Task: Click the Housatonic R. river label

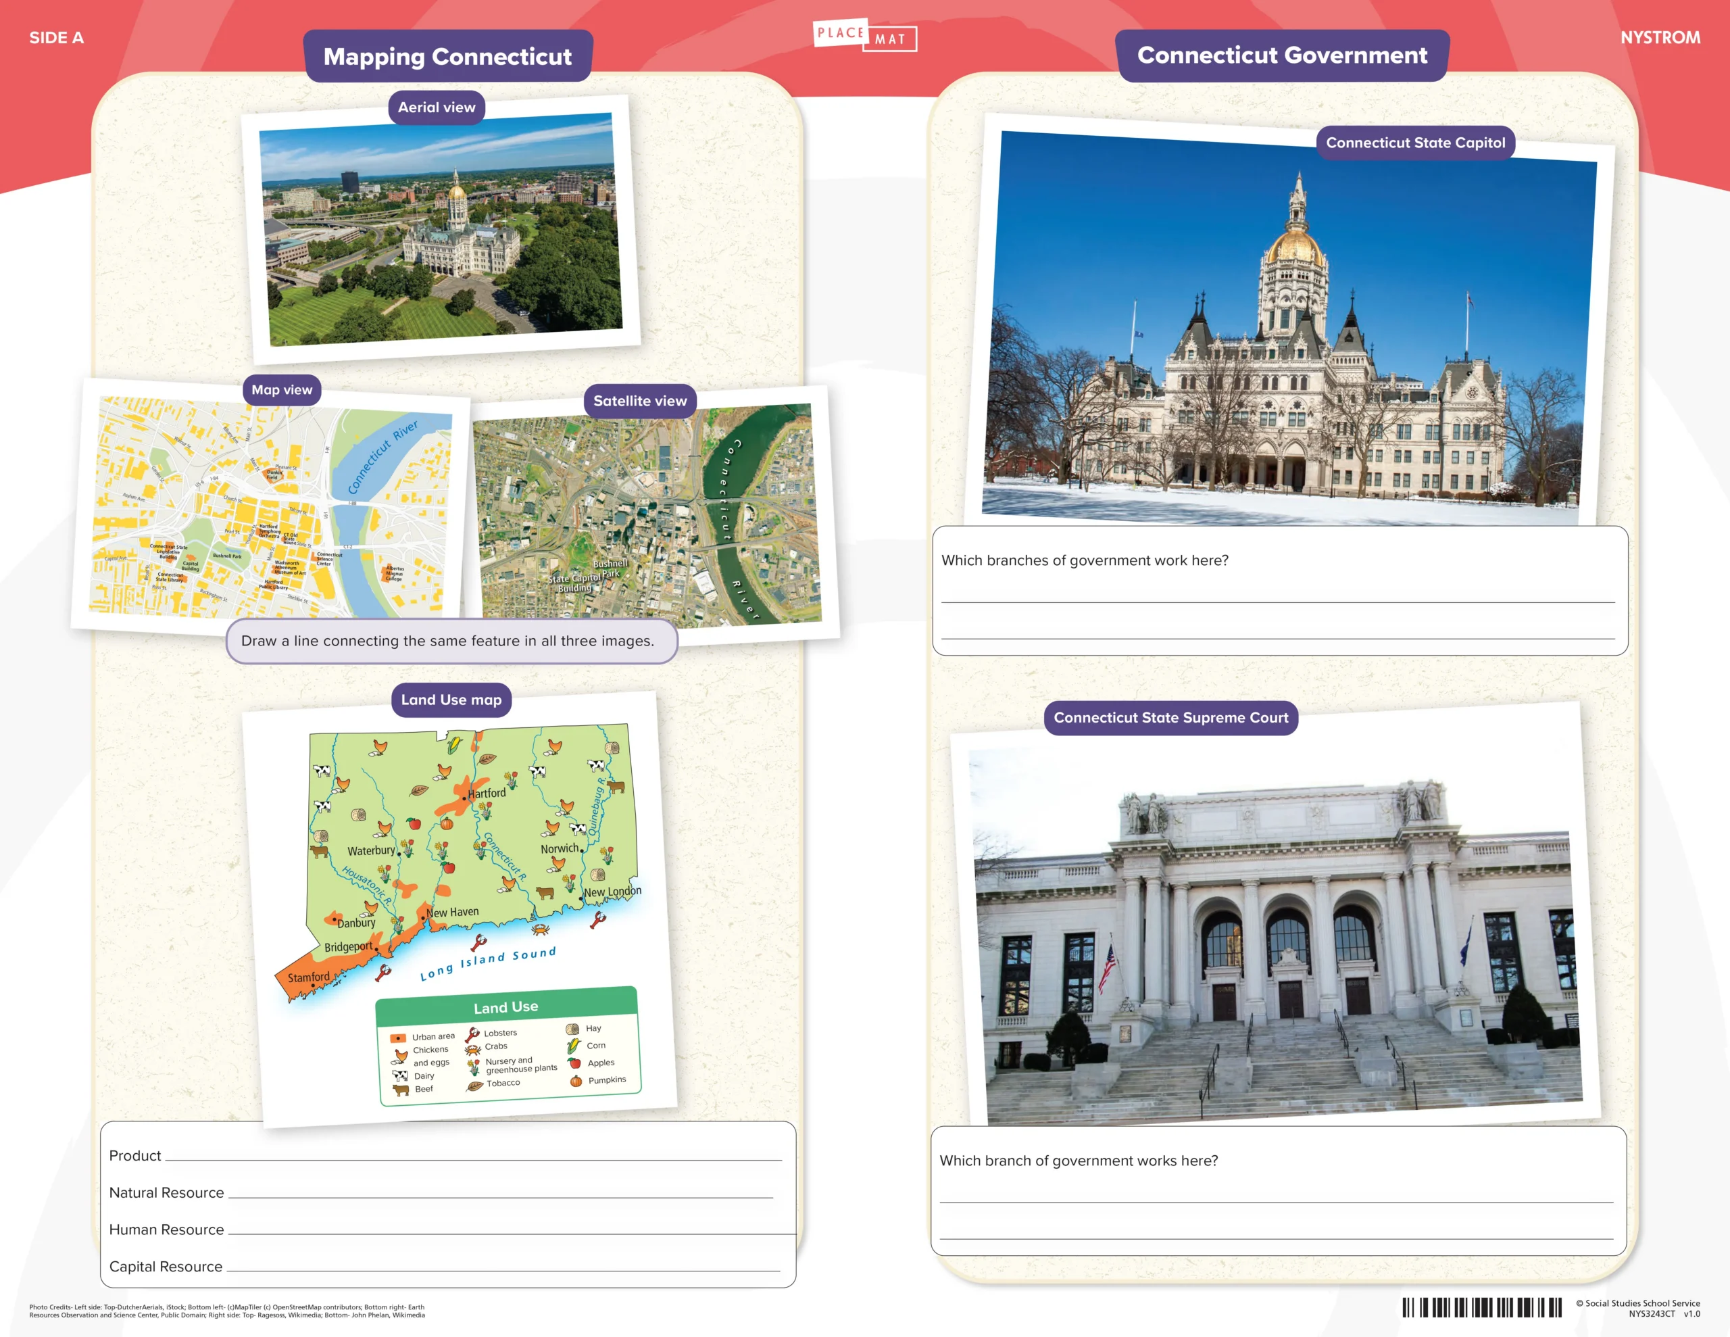Action: [367, 885]
